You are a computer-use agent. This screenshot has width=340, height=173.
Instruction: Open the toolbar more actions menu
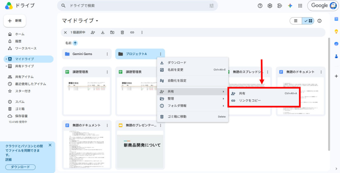point(142,32)
